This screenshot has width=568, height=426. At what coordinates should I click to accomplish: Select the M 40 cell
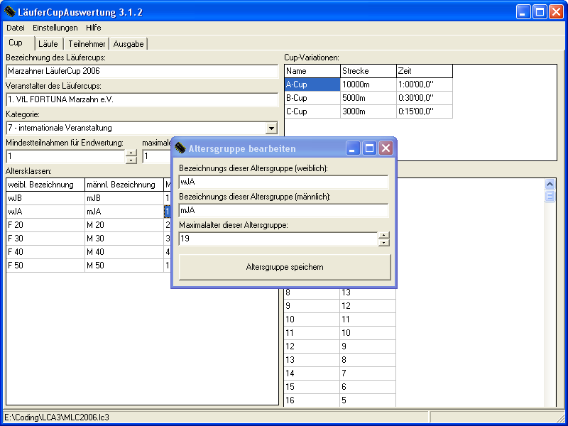[124, 252]
